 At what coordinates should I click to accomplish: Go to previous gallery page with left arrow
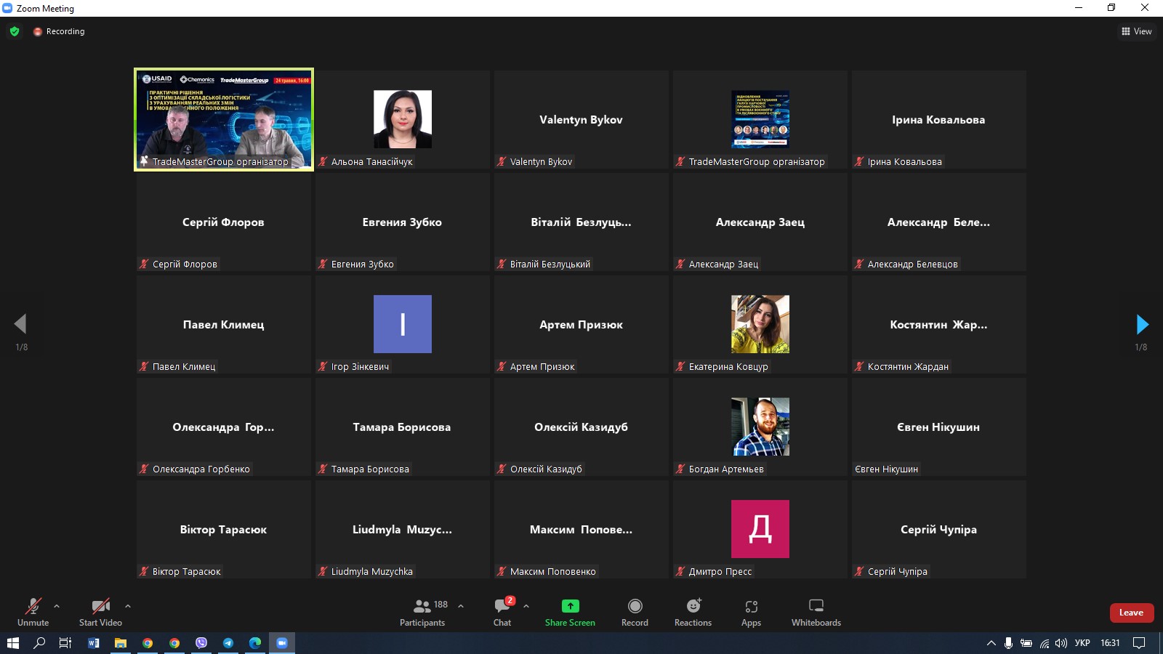(20, 324)
